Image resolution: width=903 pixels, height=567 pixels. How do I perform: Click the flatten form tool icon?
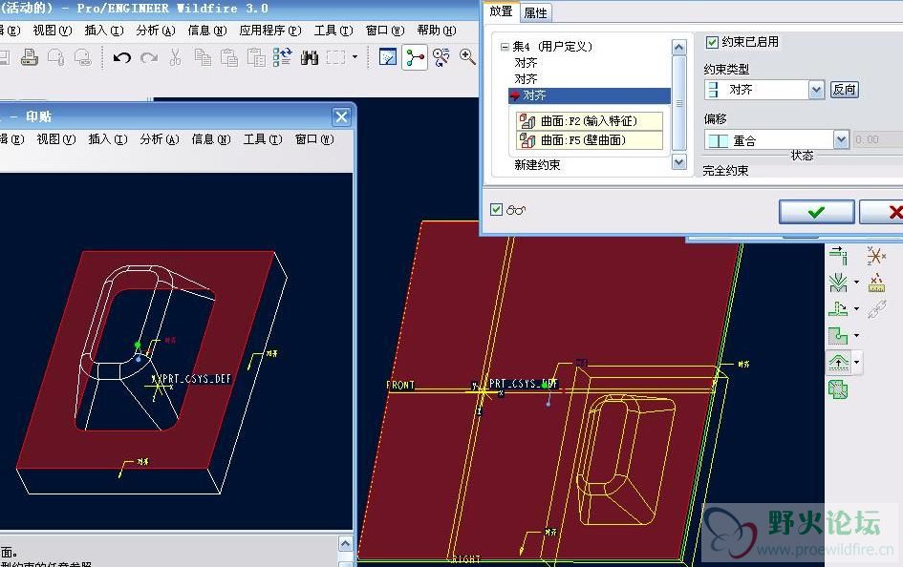[x=839, y=389]
